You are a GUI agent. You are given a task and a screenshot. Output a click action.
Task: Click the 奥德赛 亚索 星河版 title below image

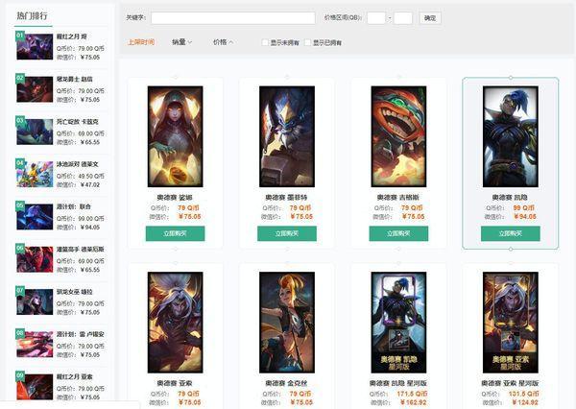pyautogui.click(x=511, y=383)
